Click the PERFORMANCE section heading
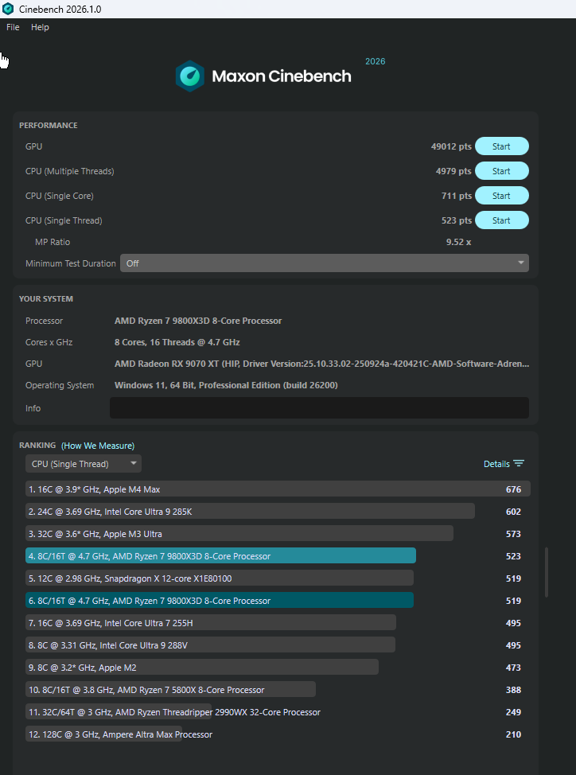Screen dimensions: 576x775 tap(49, 125)
